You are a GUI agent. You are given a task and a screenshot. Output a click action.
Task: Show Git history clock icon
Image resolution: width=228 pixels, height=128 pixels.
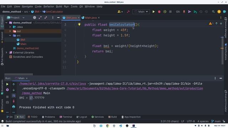tap(201, 12)
